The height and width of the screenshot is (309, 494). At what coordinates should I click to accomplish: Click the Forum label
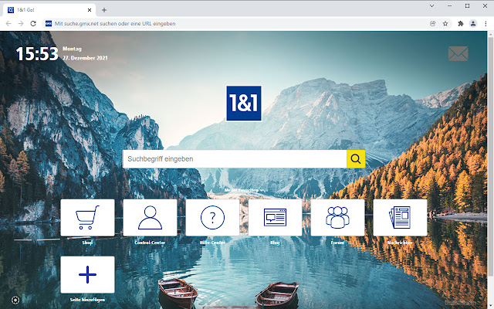tap(337, 243)
